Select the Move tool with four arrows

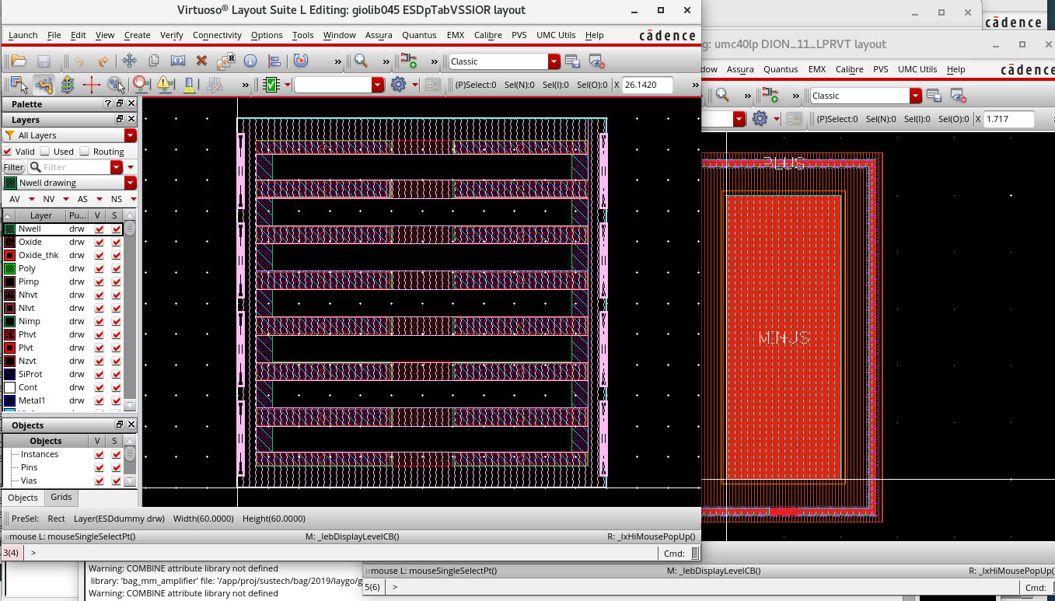tap(129, 61)
